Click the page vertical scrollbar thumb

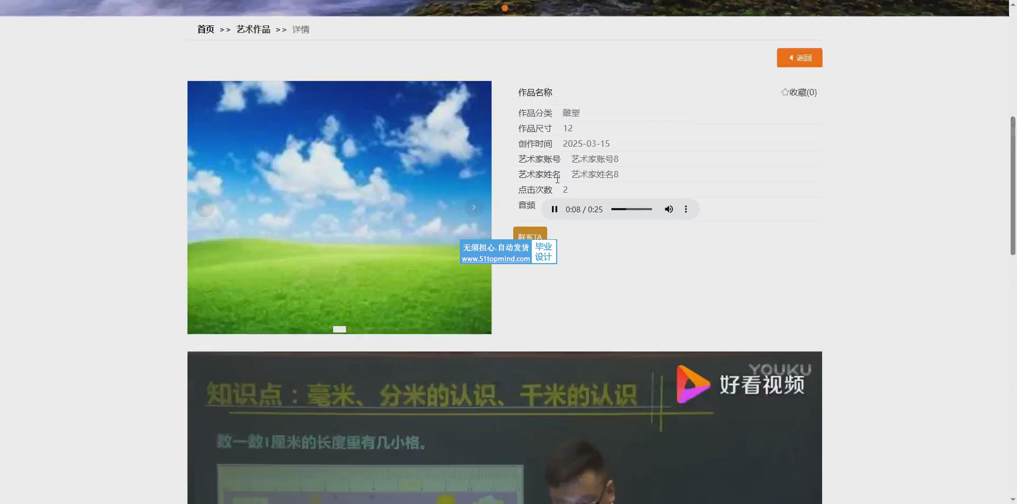1013,185
